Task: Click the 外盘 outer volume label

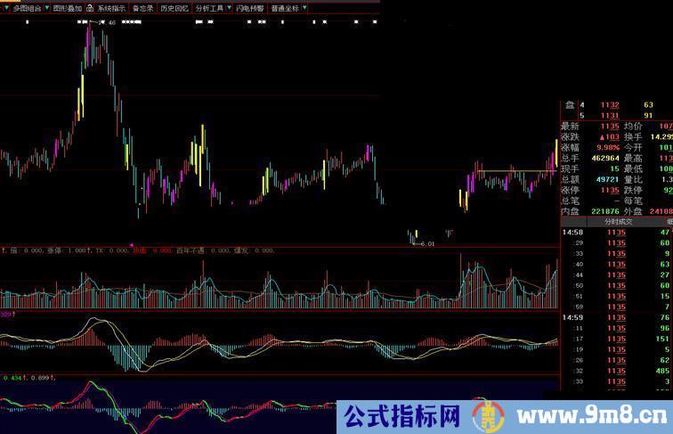Action: coord(633,211)
